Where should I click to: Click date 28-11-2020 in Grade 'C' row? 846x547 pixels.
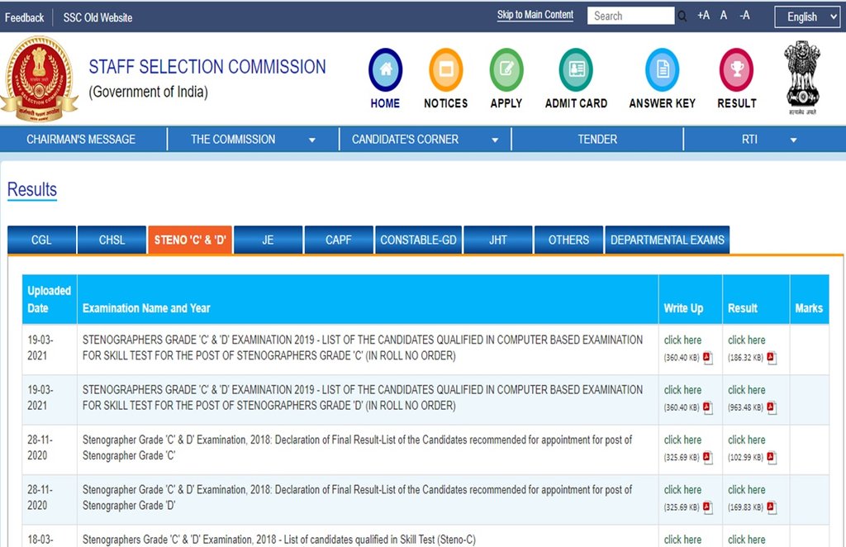click(x=40, y=447)
